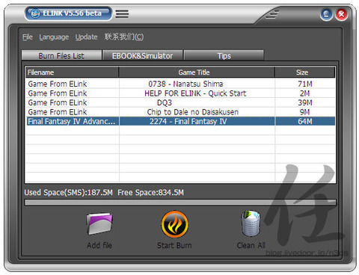Open the File menu
359x275 pixels.
pos(28,37)
